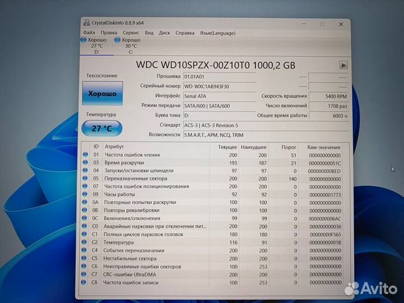Click the Буква тома field D:

[x=219, y=116]
